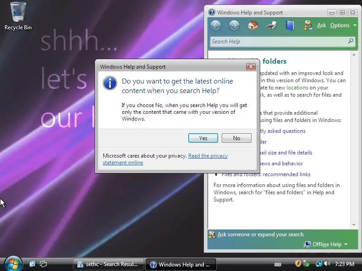Maximize the Windows Help and Support window
The height and width of the screenshot is (271, 362).
[x=342, y=13]
